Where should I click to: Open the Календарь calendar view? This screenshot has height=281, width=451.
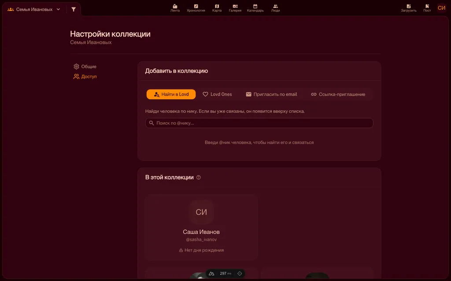[255, 8]
